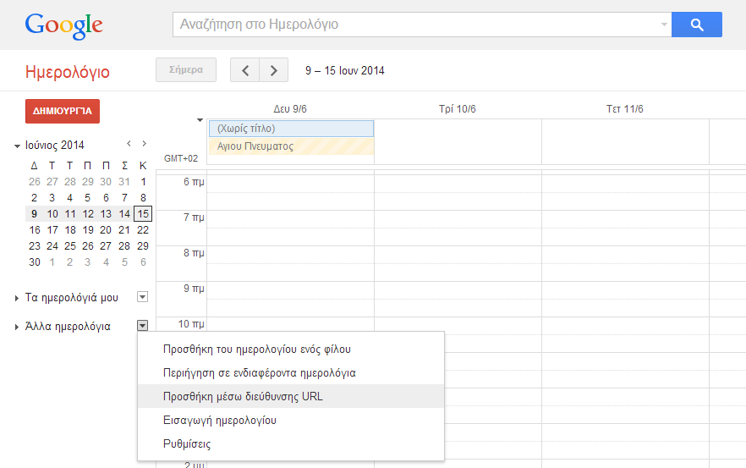
Task: Show next month in mini calendar
Action: 145,144
